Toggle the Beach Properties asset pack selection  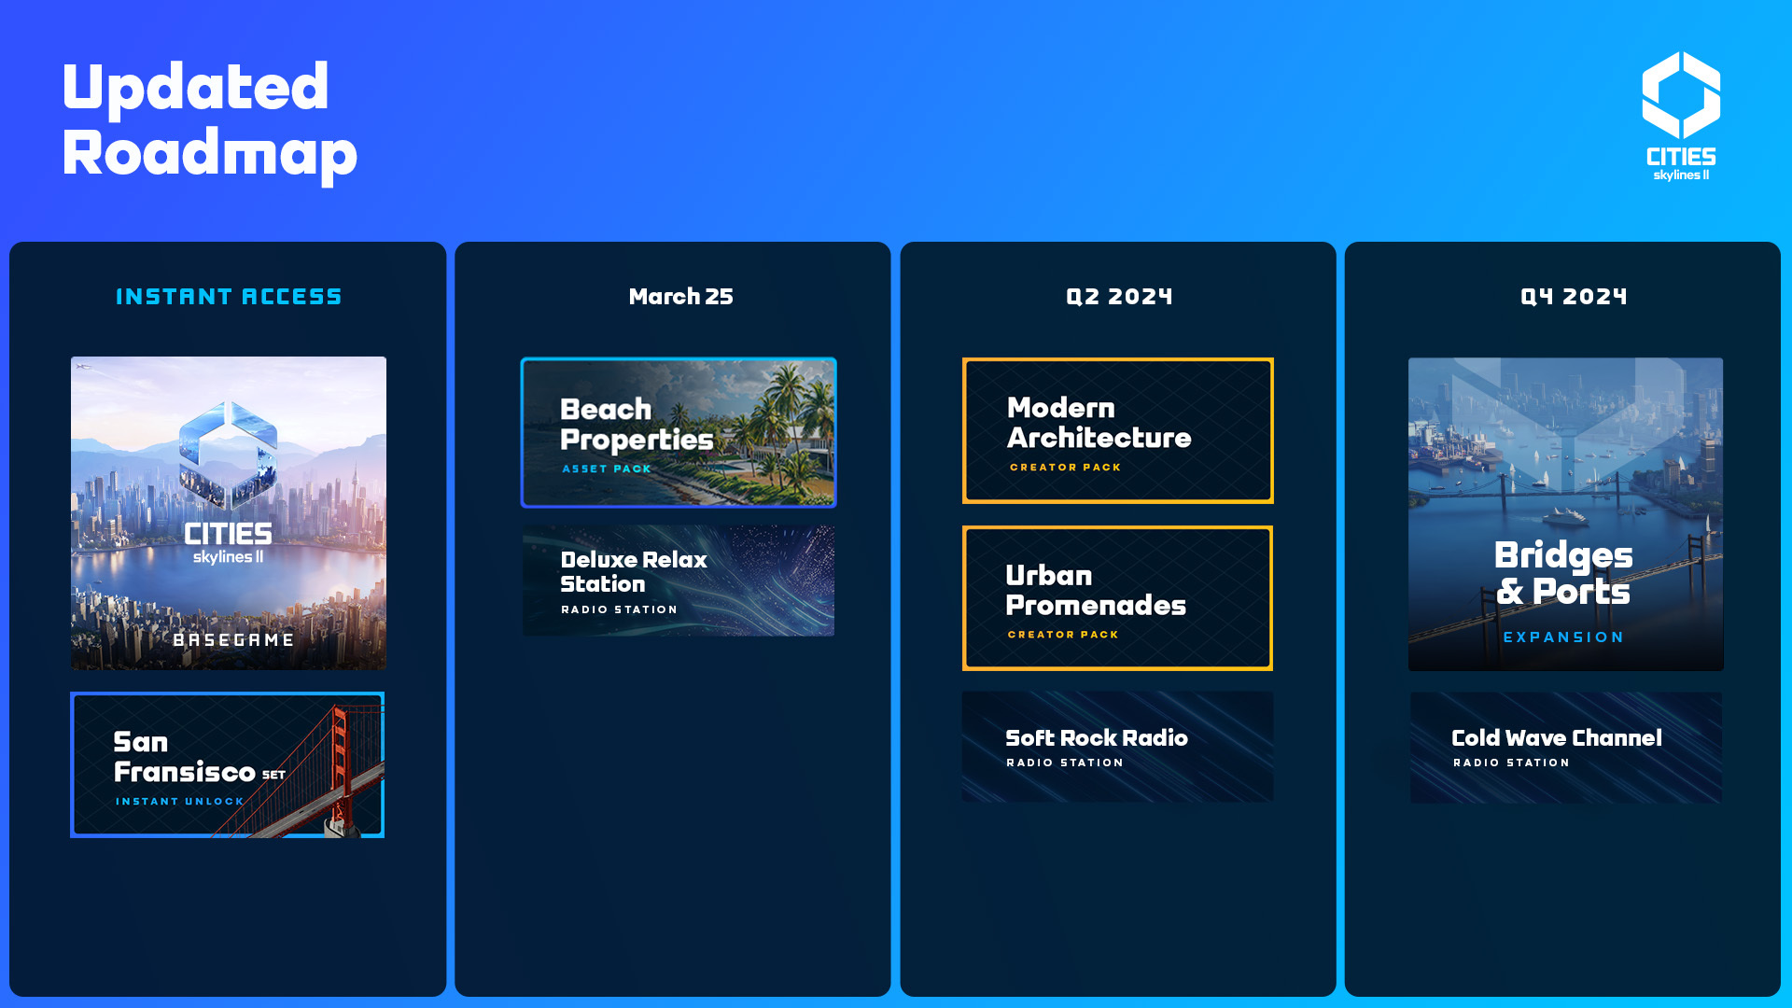[677, 431]
